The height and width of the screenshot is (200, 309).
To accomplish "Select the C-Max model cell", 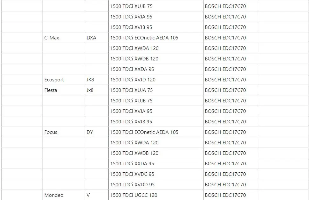I will 64,38.
